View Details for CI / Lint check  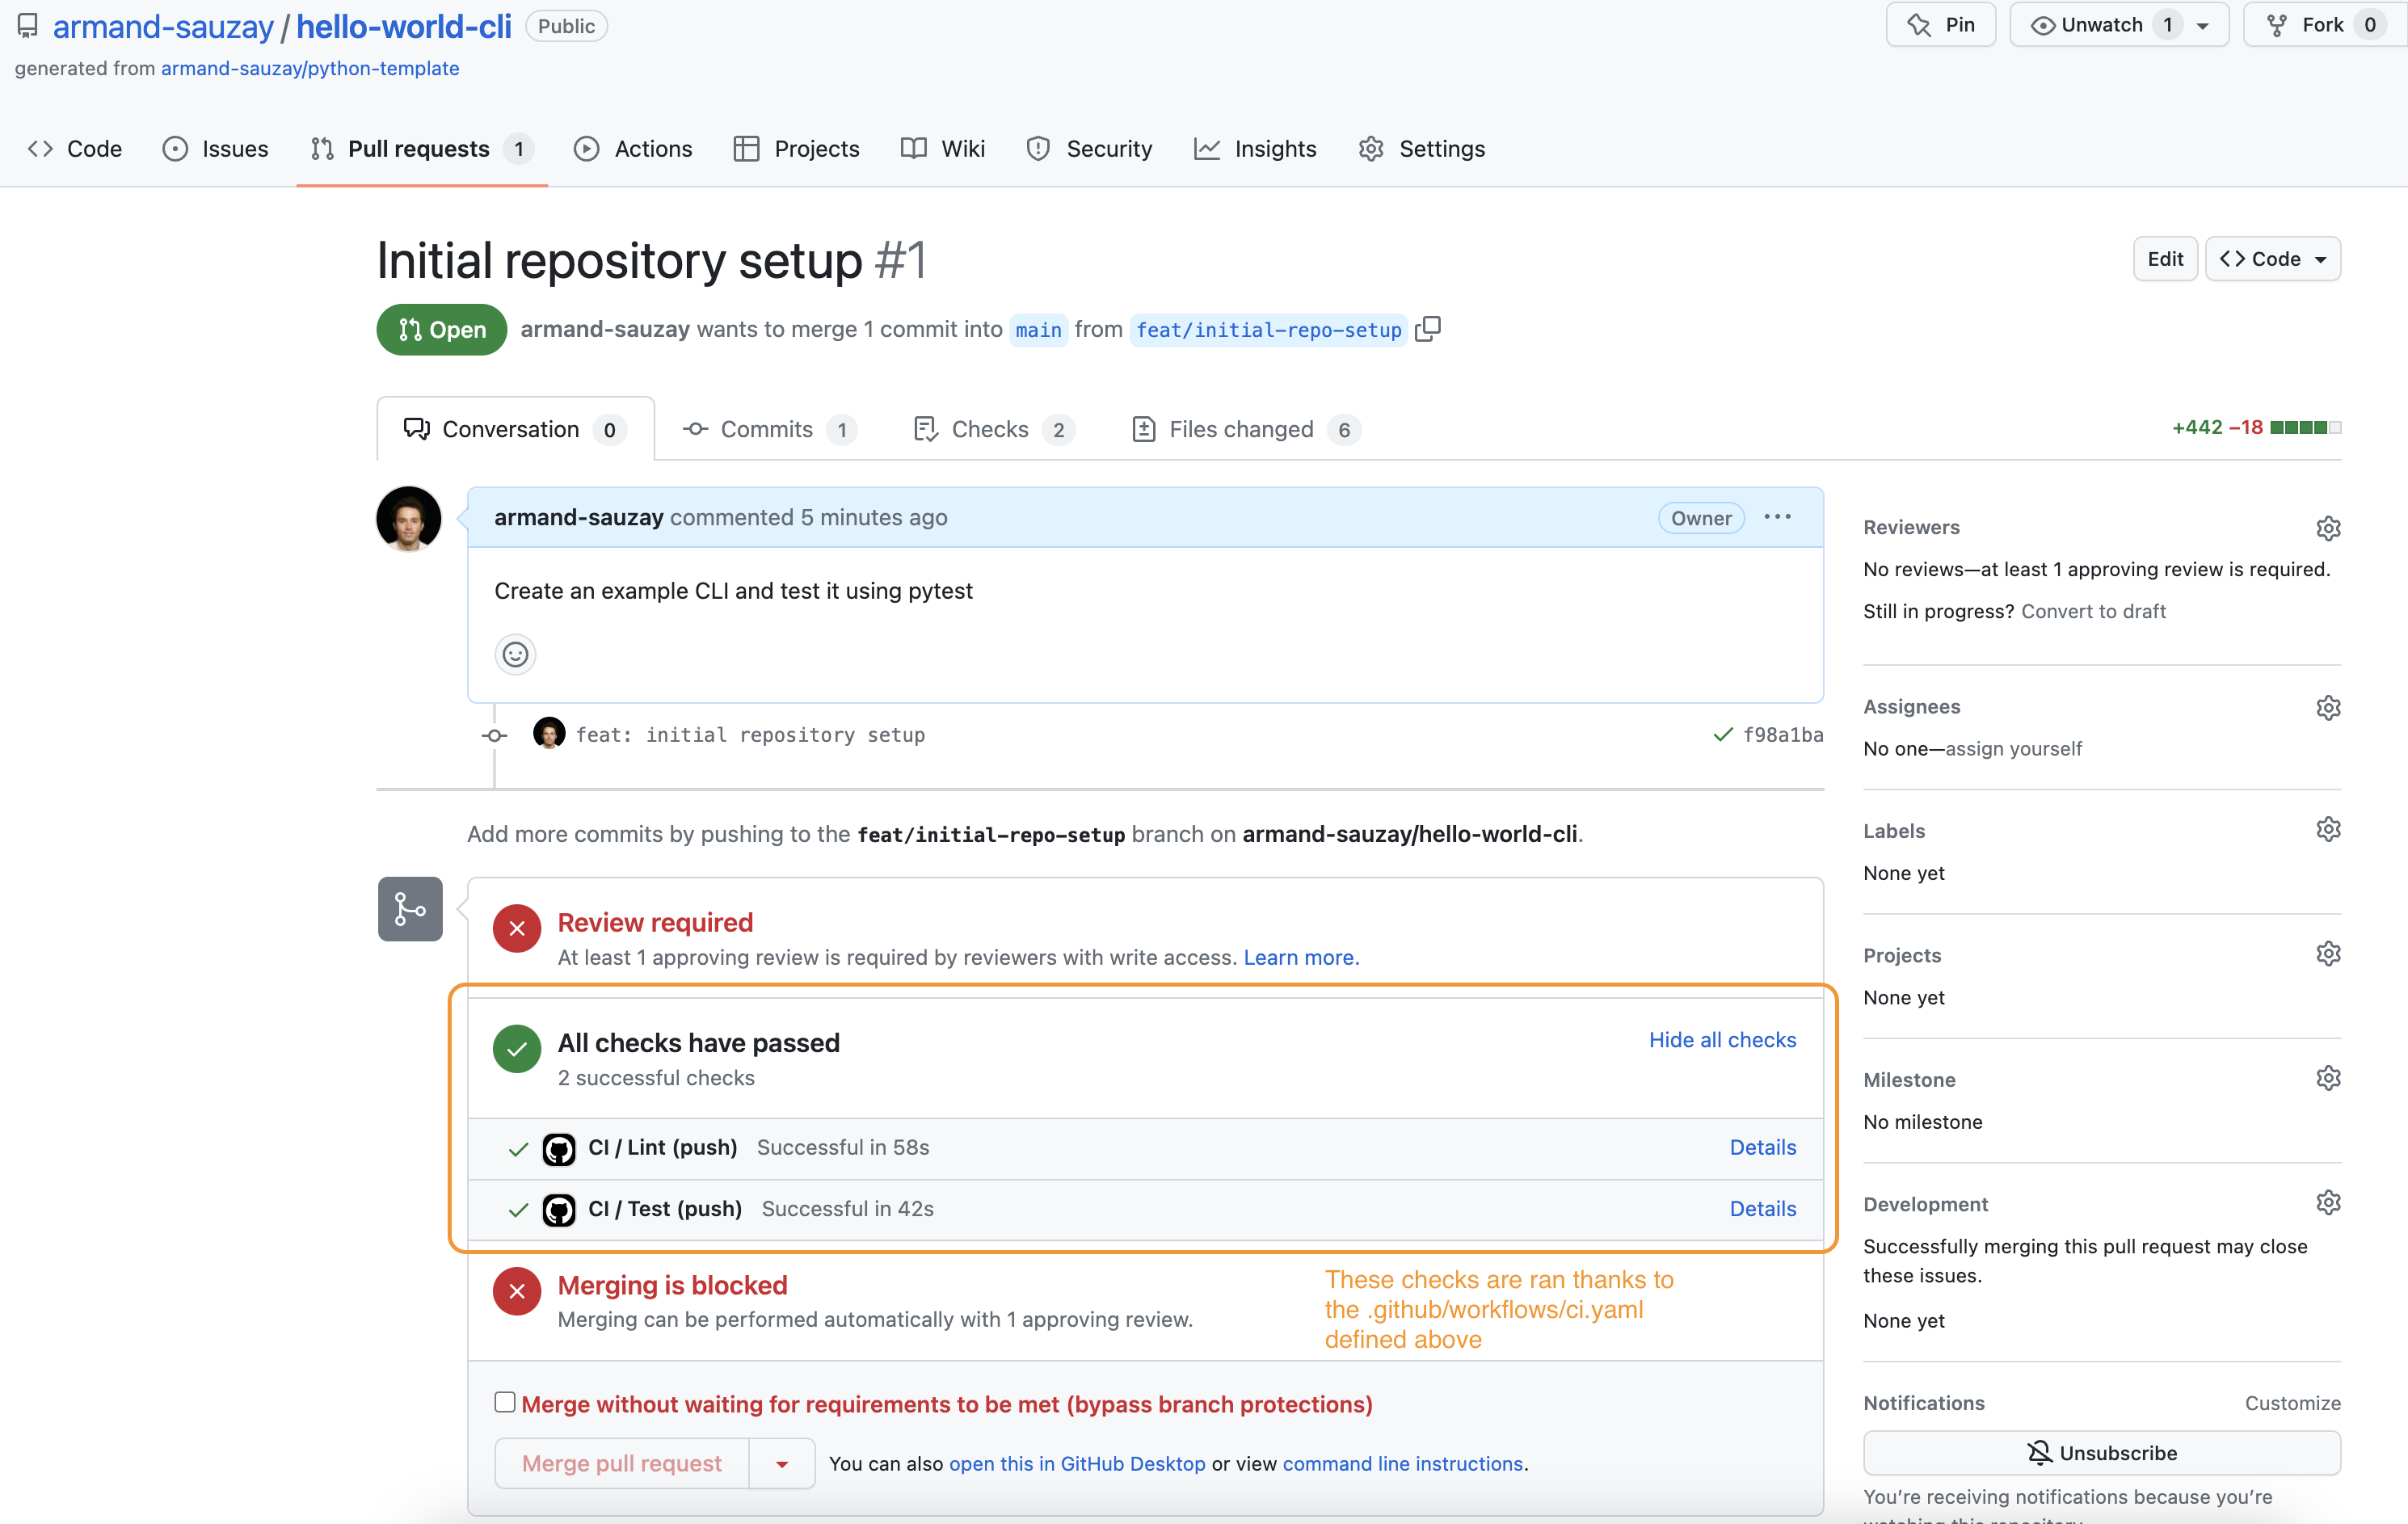1763,1148
